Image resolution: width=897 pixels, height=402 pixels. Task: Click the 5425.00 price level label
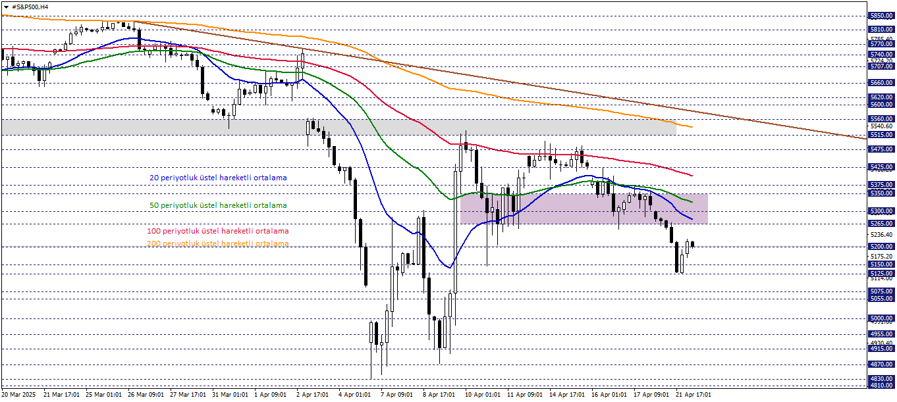[x=881, y=167]
